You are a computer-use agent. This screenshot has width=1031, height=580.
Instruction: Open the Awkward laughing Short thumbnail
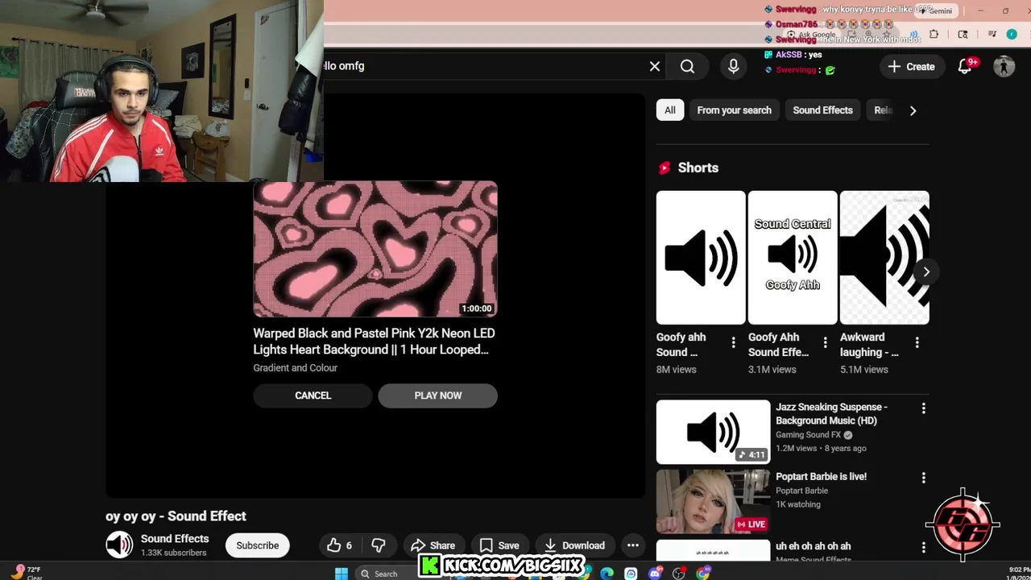tap(884, 258)
